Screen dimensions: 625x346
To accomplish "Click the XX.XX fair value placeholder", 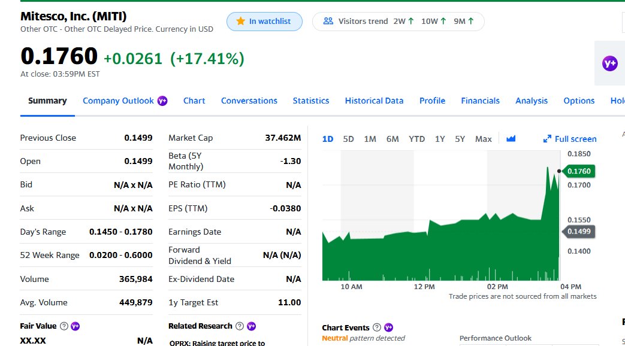I will tap(33, 341).
